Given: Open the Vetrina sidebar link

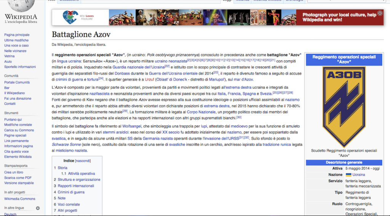Looking at the screenshot, I should [9, 56].
